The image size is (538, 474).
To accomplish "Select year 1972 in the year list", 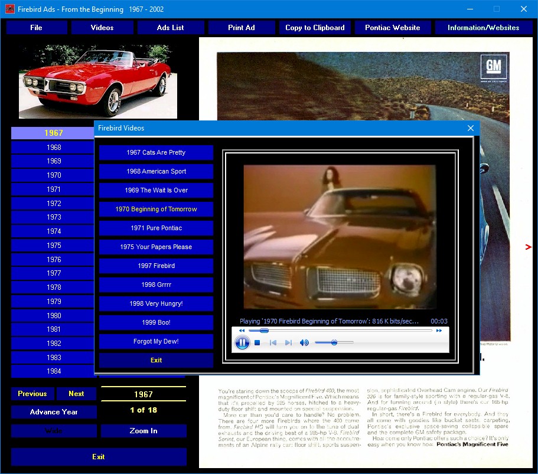I will [53, 203].
